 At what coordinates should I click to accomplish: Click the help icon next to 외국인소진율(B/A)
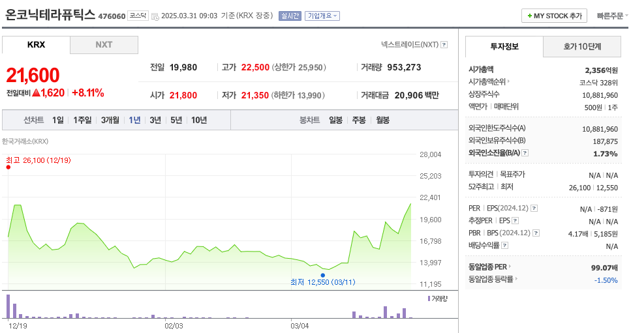pyautogui.click(x=525, y=152)
